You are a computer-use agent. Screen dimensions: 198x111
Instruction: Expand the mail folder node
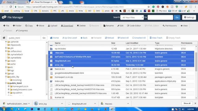tap(6, 73)
